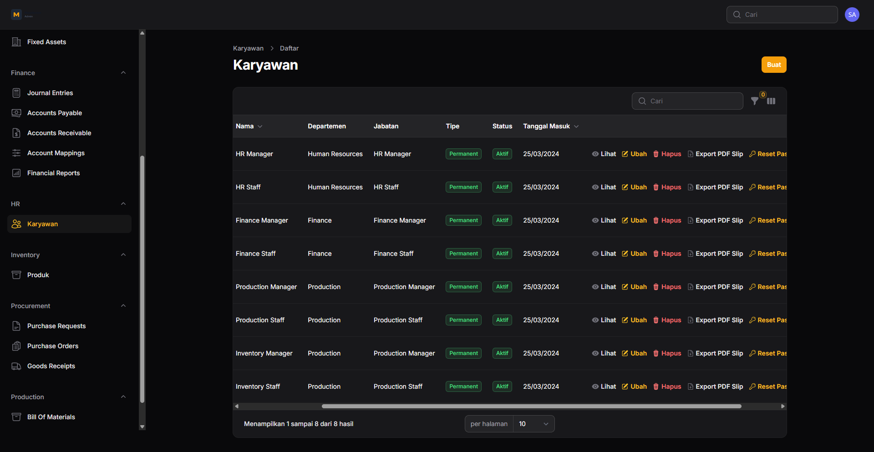Screen dimensions: 874x452
Task: Open Purchase Orders menu item
Action: click(69, 346)
